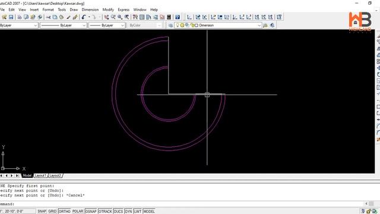Open the Edit menu
Image resolution: width=380 pixels, height=214 pixels.
pos(12,10)
